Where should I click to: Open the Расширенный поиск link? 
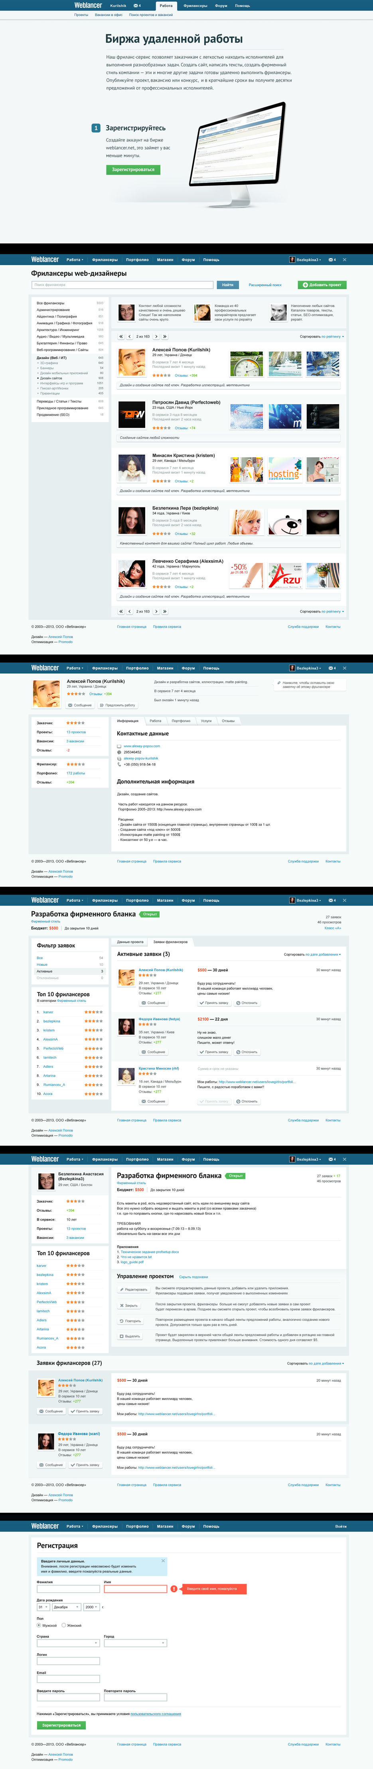(x=265, y=285)
